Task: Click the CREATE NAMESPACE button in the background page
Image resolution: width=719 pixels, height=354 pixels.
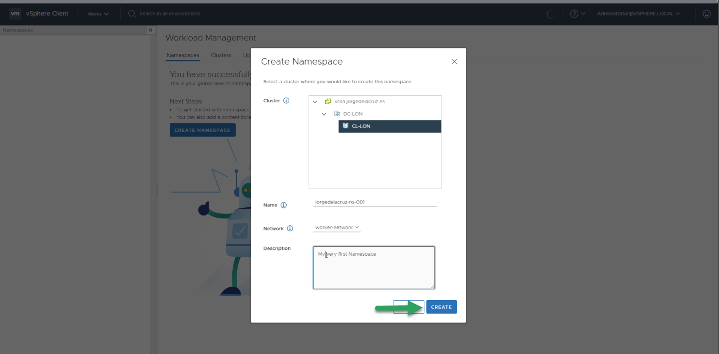Action: pyautogui.click(x=203, y=130)
